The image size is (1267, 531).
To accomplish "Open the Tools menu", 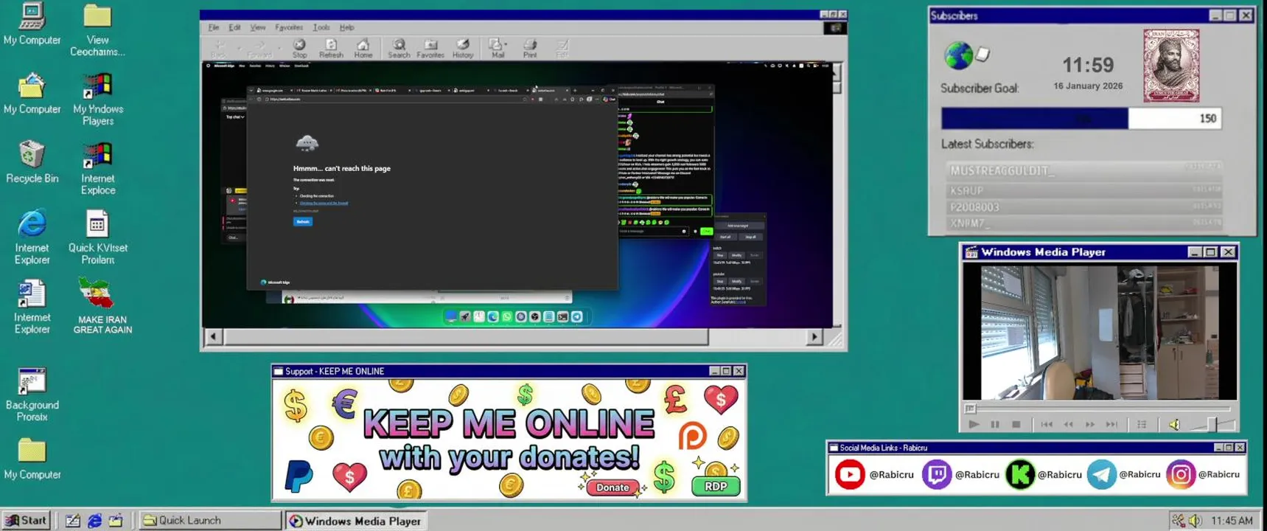I will tap(321, 27).
